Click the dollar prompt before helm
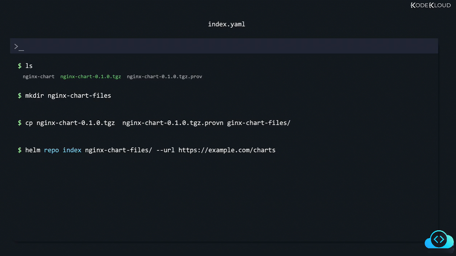456x256 pixels. coord(19,150)
